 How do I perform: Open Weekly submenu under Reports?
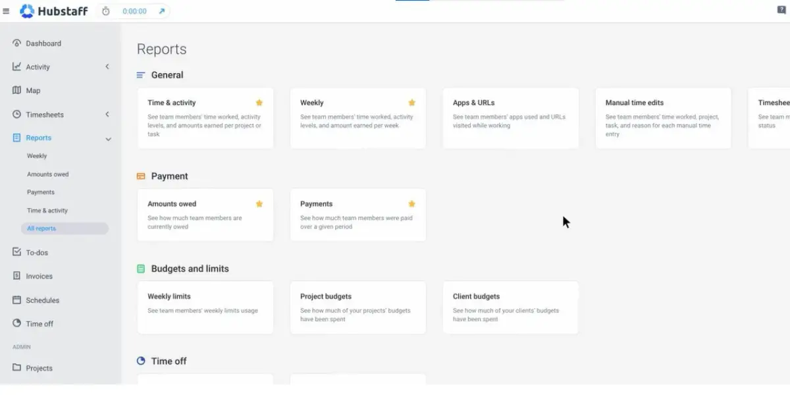(37, 156)
